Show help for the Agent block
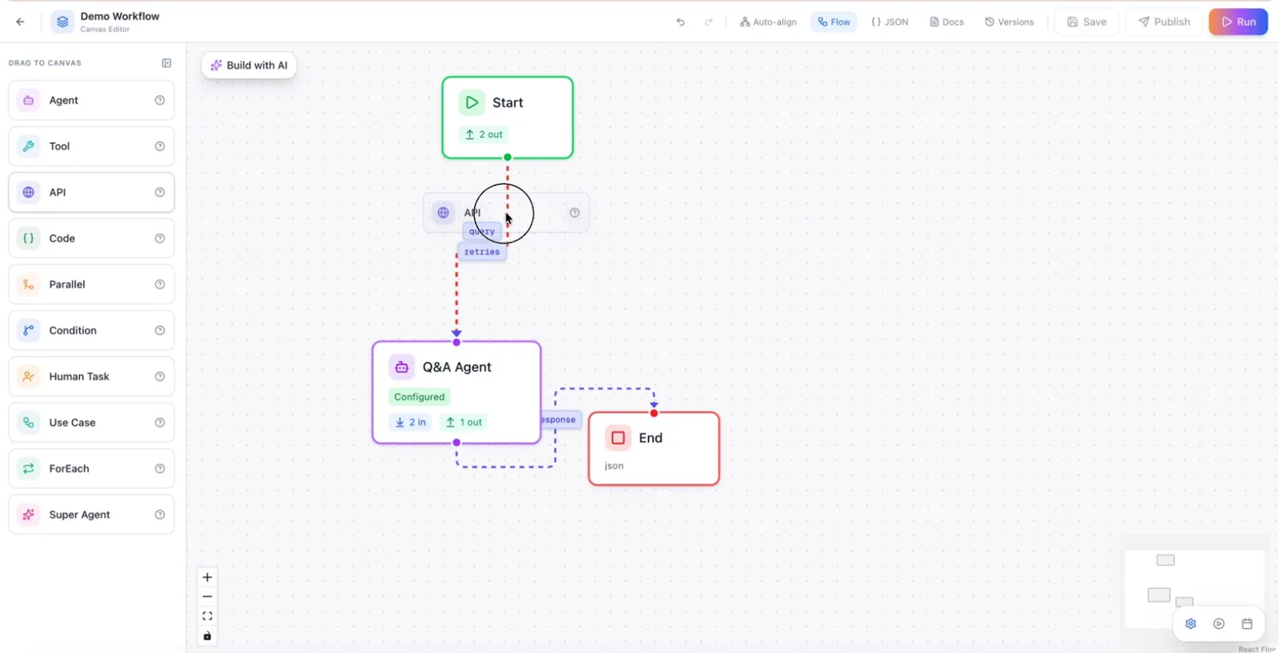This screenshot has height=653, width=1279. pos(160,100)
